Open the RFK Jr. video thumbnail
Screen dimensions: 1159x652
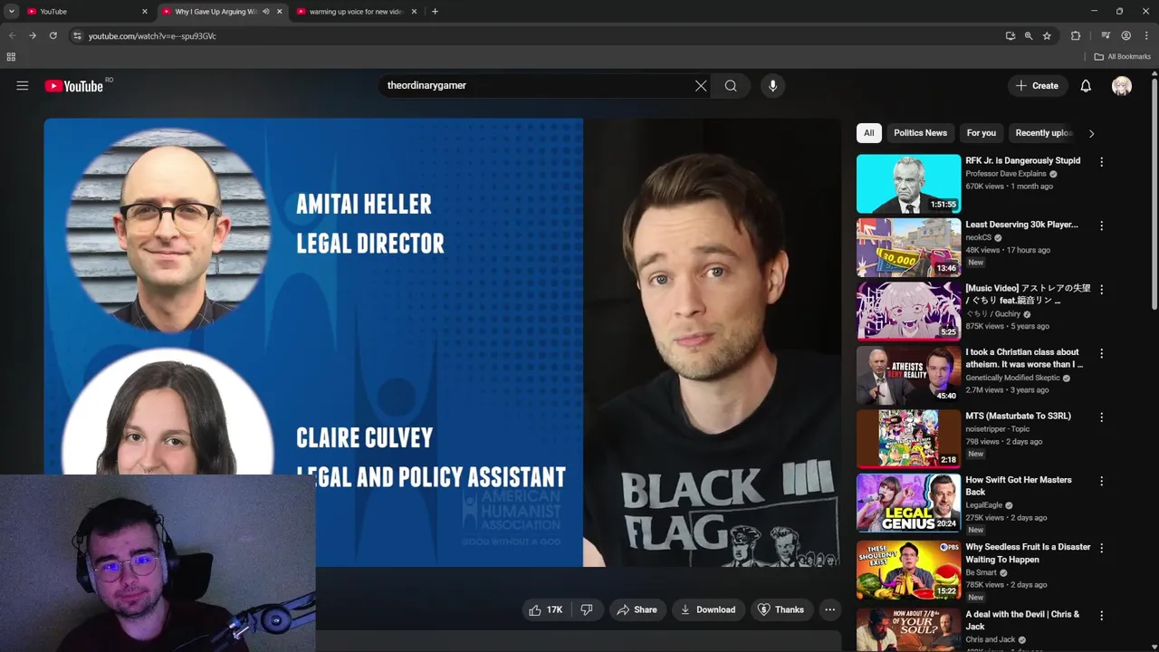point(908,184)
